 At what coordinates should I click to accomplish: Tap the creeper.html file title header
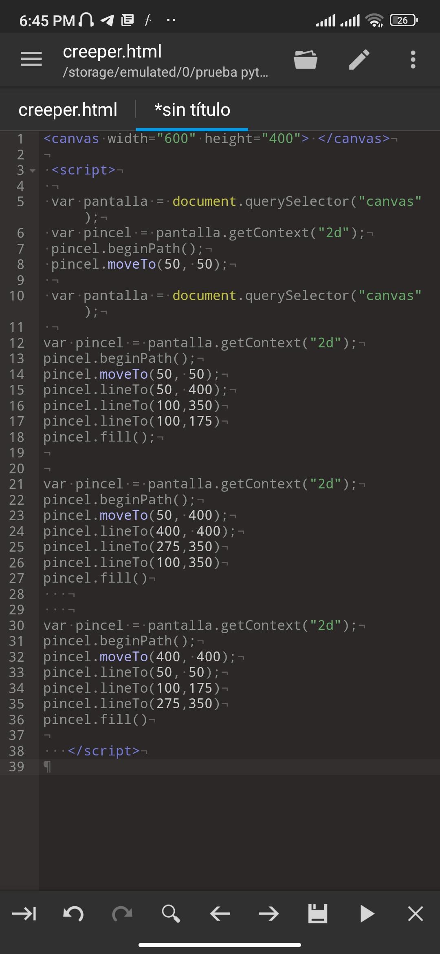(x=112, y=52)
